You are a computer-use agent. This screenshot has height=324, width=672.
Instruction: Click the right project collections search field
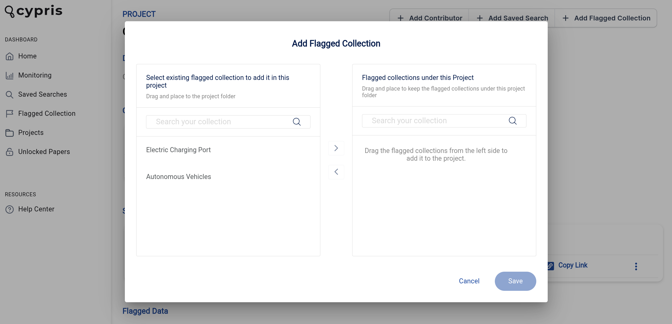tap(444, 121)
